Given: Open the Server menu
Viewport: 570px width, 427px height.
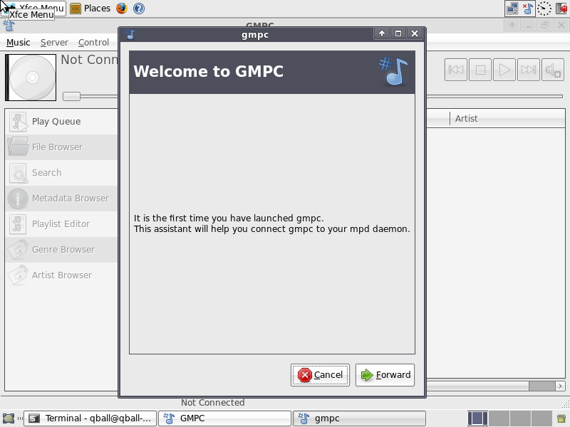Looking at the screenshot, I should (54, 43).
